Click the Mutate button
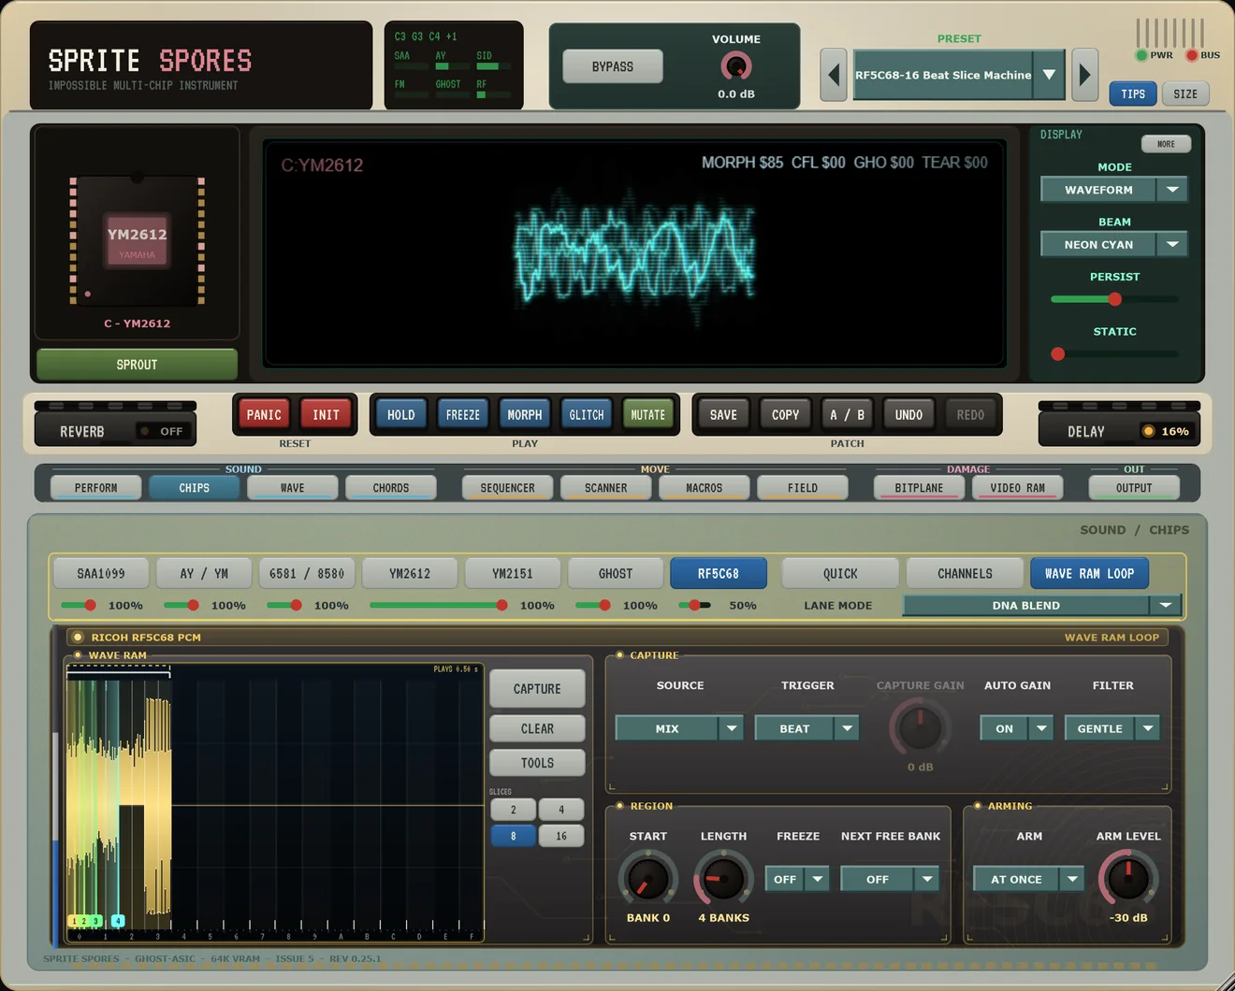The image size is (1235, 991). pyautogui.click(x=647, y=414)
